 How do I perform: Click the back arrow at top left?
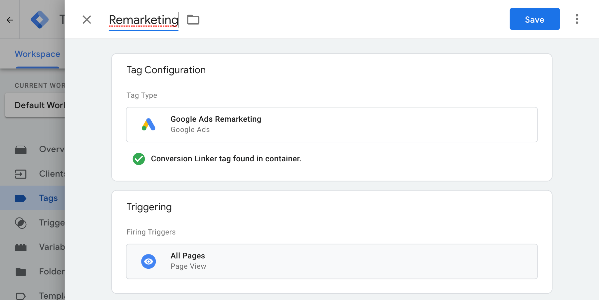click(10, 20)
